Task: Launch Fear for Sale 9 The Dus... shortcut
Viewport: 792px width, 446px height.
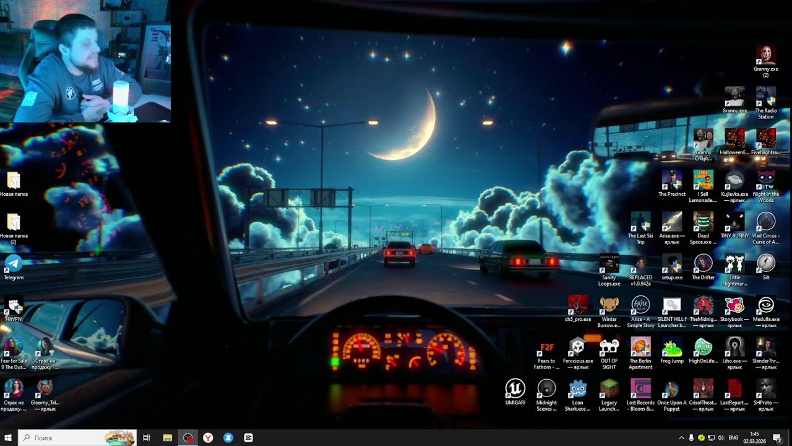Action: tap(14, 354)
